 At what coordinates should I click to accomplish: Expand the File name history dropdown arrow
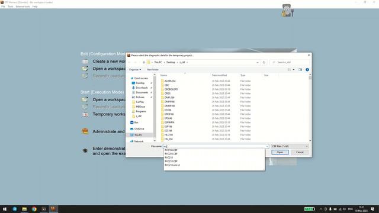point(267,146)
